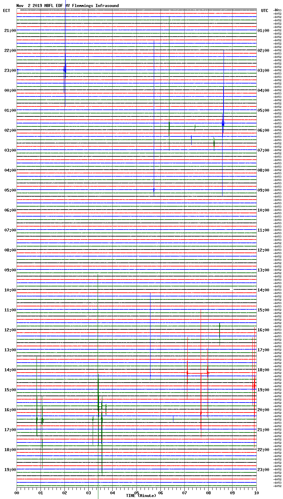Screen dimensions: 283x499
Task: Pick the 03:00 UTC time label
Action: pyautogui.click(x=263, y=71)
